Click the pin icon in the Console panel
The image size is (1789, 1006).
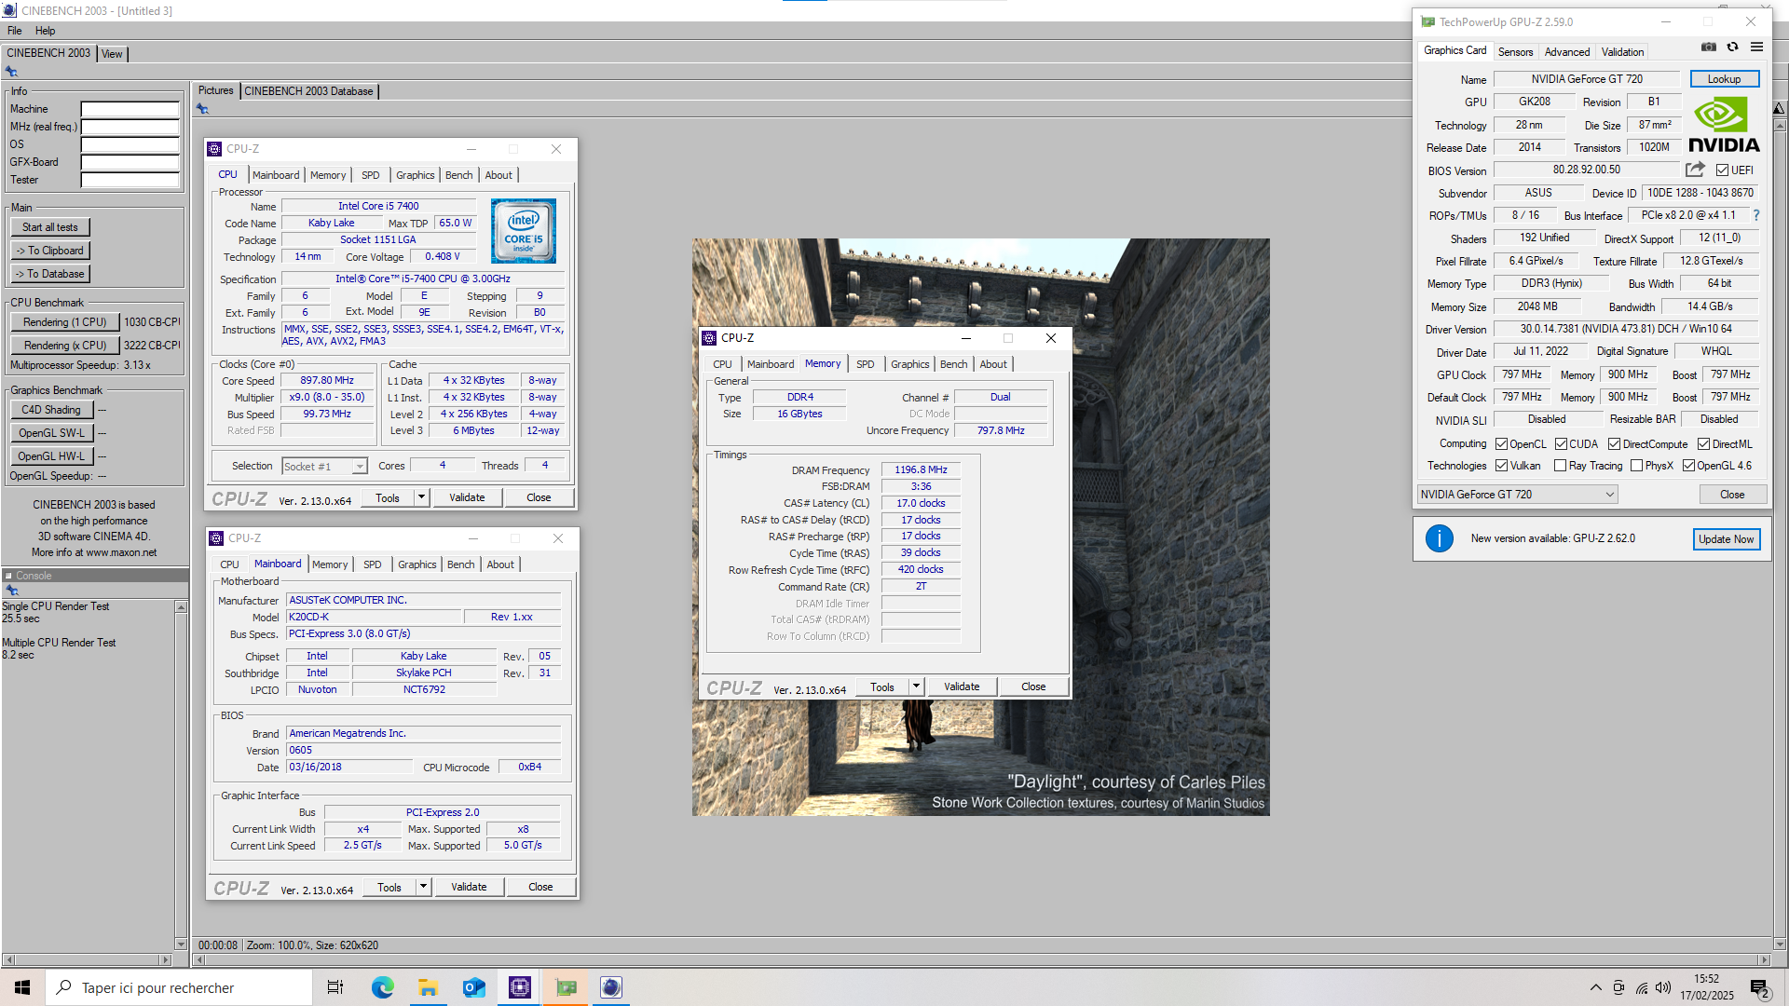point(12,591)
